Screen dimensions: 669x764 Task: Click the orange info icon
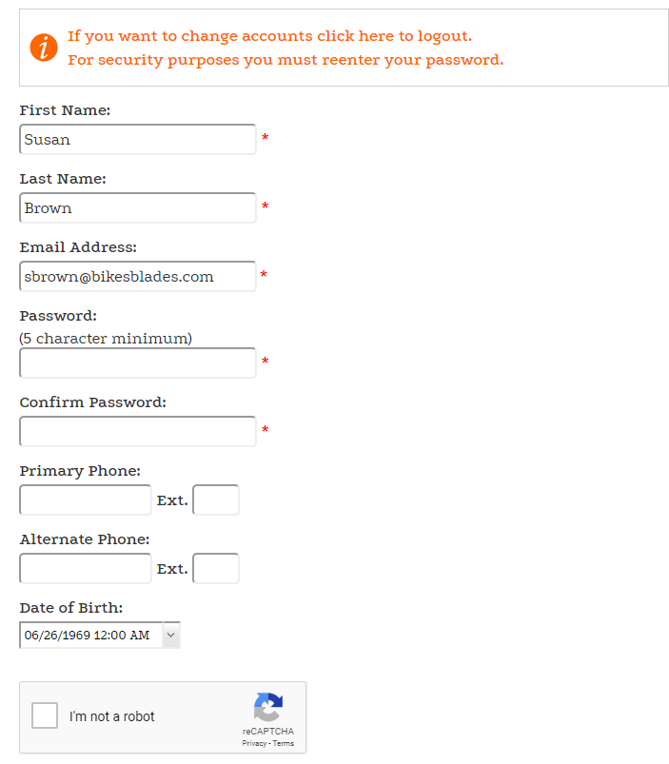click(x=44, y=47)
